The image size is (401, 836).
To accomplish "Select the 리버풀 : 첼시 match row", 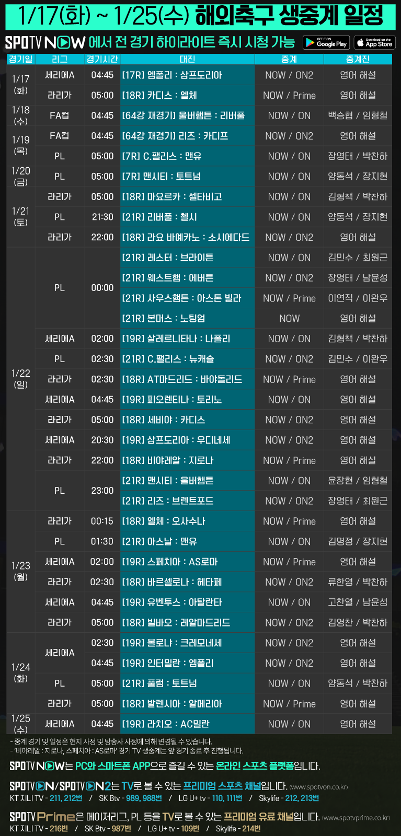I will click(187, 217).
